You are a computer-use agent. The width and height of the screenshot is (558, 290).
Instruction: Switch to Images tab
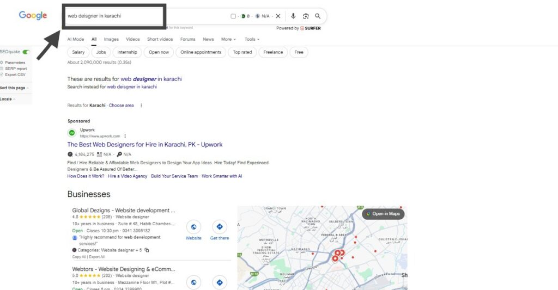[111, 39]
